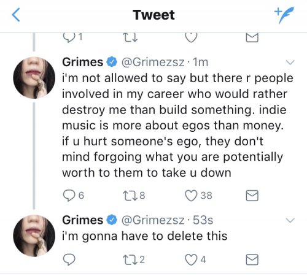The image size is (307, 276).
Task: Reply to the 'delete this' tweet
Action: click(69, 259)
